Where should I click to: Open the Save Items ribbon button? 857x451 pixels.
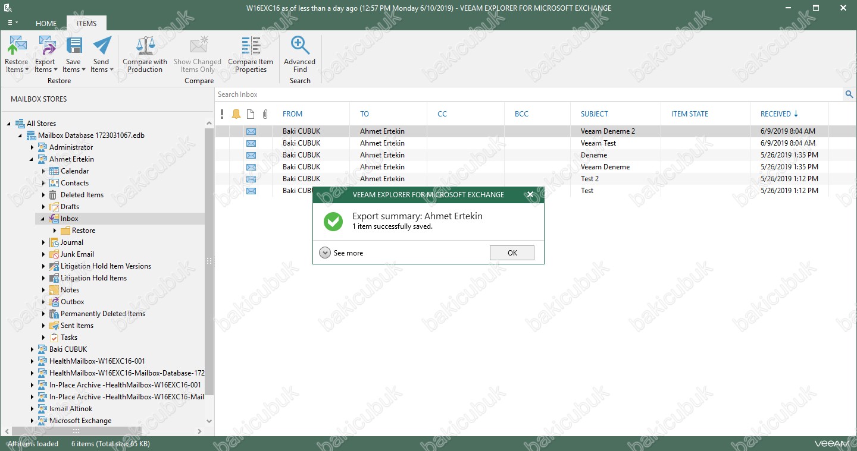click(x=74, y=54)
